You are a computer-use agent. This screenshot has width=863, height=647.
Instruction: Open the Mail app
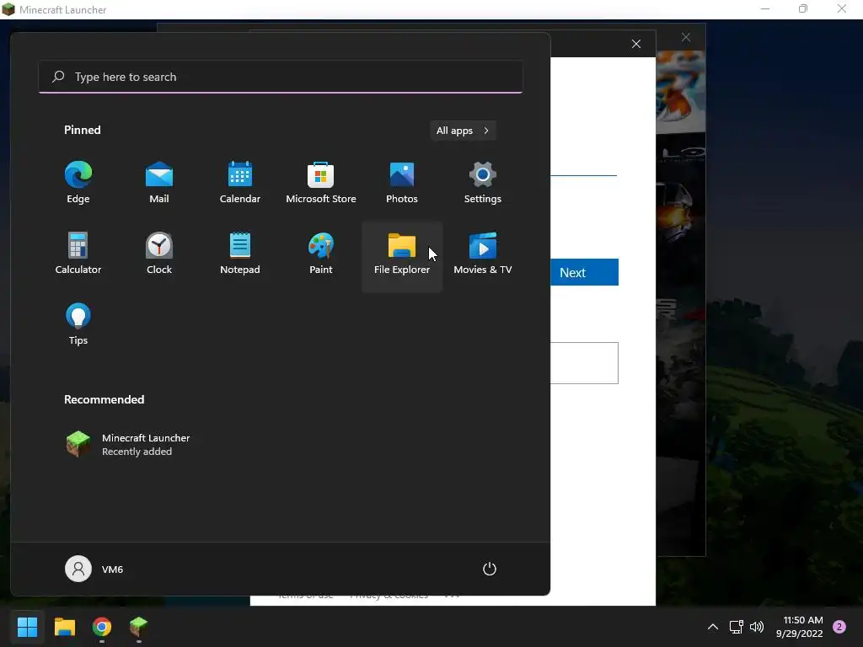point(159,183)
